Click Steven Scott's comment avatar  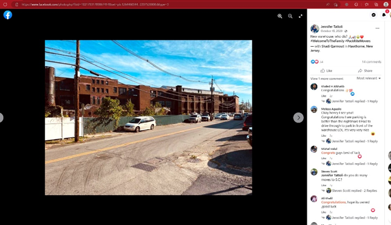(x=314, y=172)
